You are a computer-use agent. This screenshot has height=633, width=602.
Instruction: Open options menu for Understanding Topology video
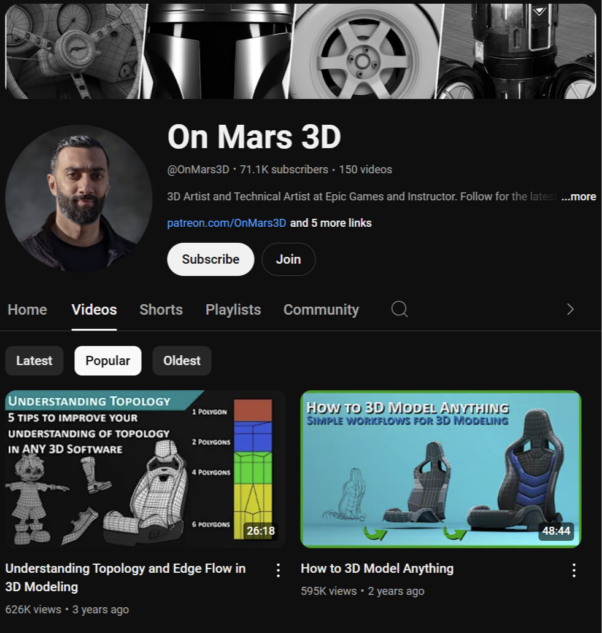pyautogui.click(x=278, y=570)
